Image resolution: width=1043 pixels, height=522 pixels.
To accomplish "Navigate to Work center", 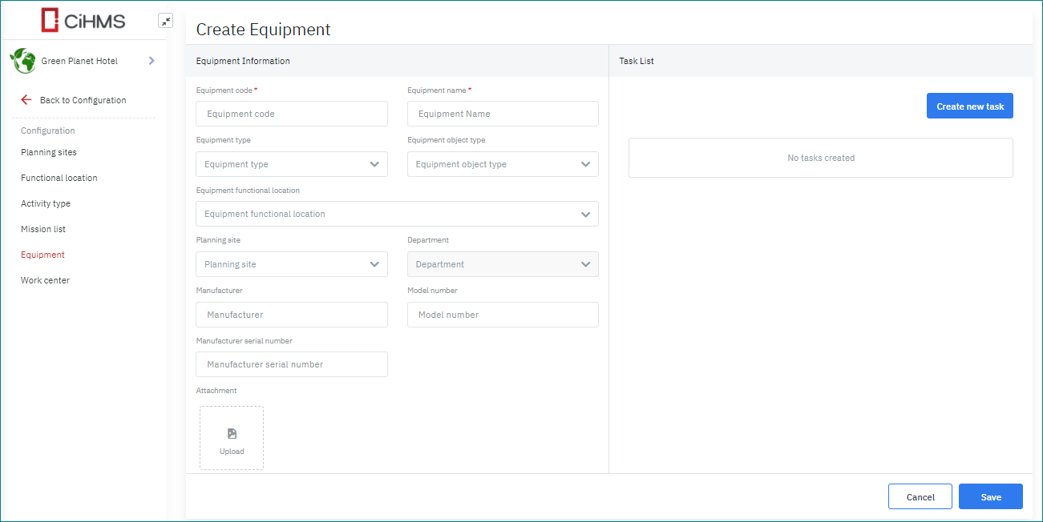I will tap(45, 280).
